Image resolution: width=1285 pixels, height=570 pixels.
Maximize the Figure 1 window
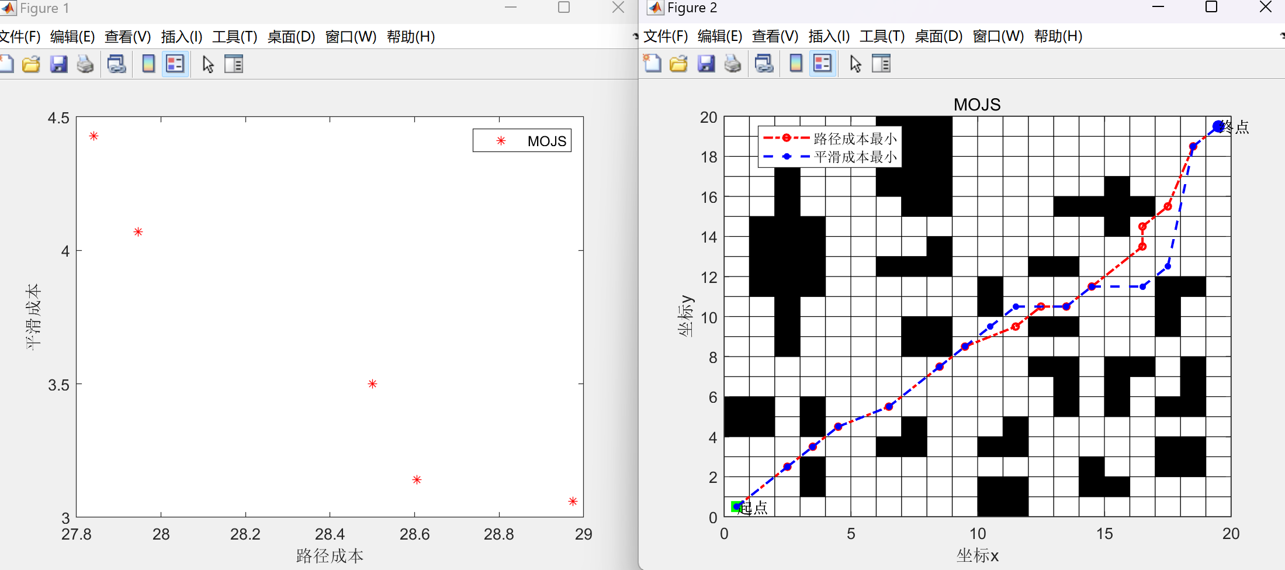[564, 7]
